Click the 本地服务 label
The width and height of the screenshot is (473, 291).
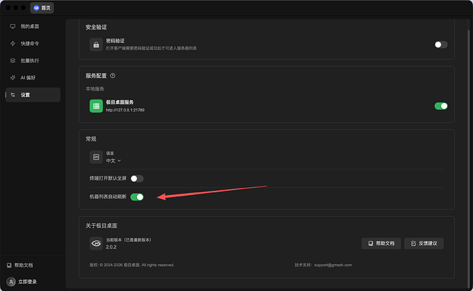(x=95, y=89)
